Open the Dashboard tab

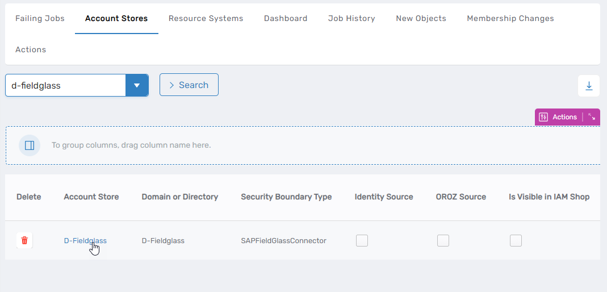click(x=286, y=18)
